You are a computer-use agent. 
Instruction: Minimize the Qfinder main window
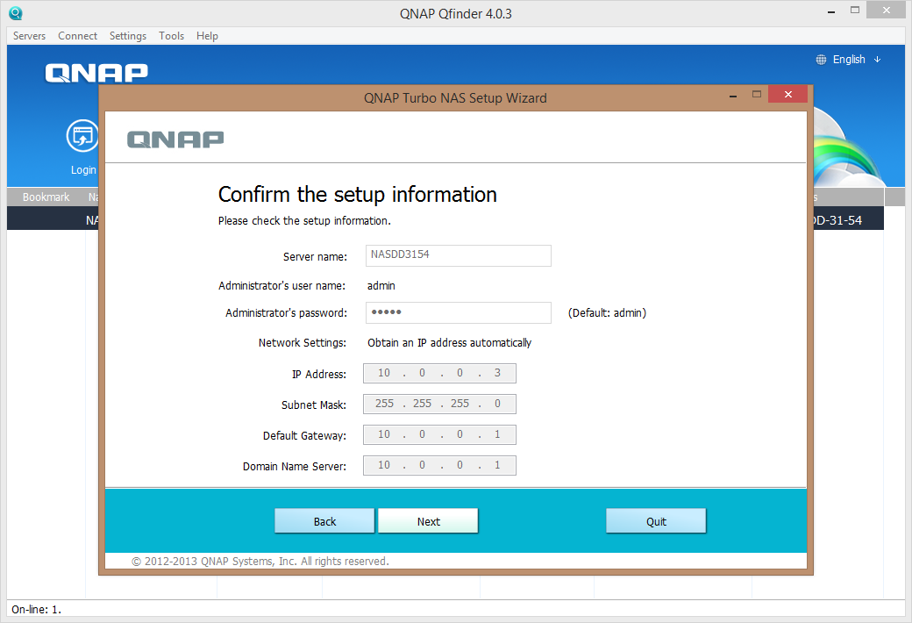coord(831,11)
